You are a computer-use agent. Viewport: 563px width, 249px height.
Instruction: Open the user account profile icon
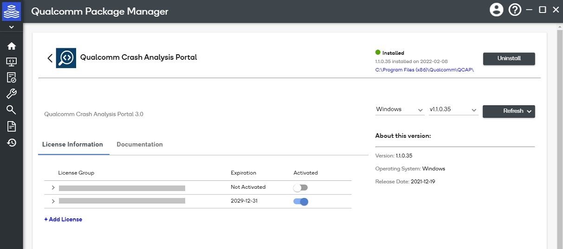click(x=496, y=10)
